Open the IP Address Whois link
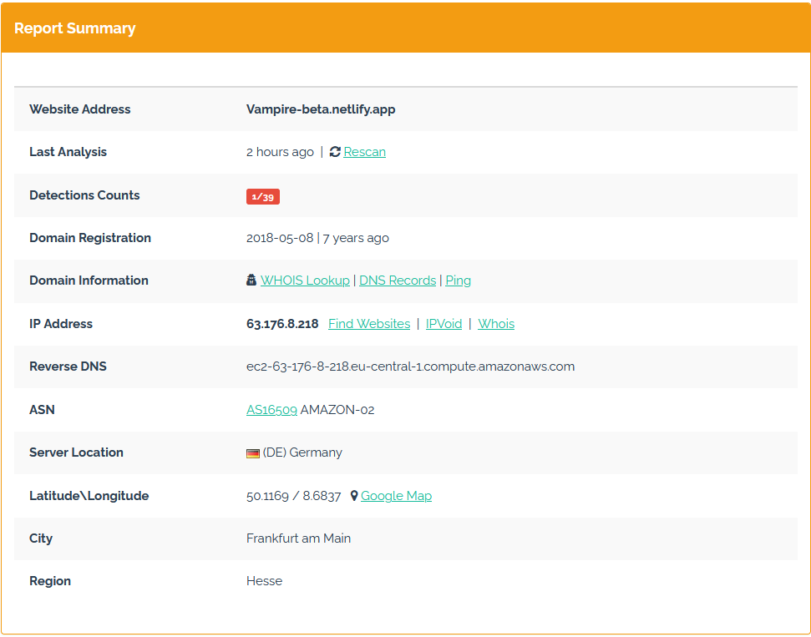 (x=496, y=324)
